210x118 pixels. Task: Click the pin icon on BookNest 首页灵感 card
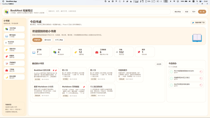tap(54, 70)
